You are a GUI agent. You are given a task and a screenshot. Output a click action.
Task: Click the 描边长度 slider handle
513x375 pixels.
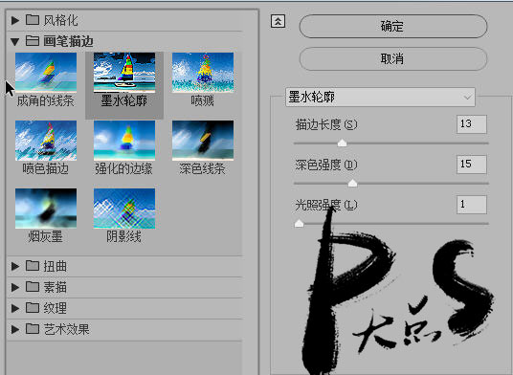(x=343, y=143)
